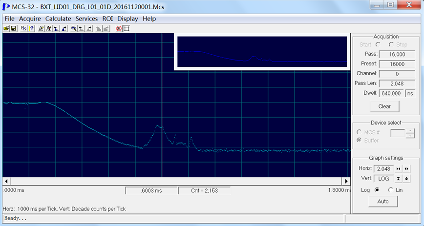Click the disabled gray right-arrow toolbar icon
Viewport: 424px width, 226px height.
(x=106, y=28)
